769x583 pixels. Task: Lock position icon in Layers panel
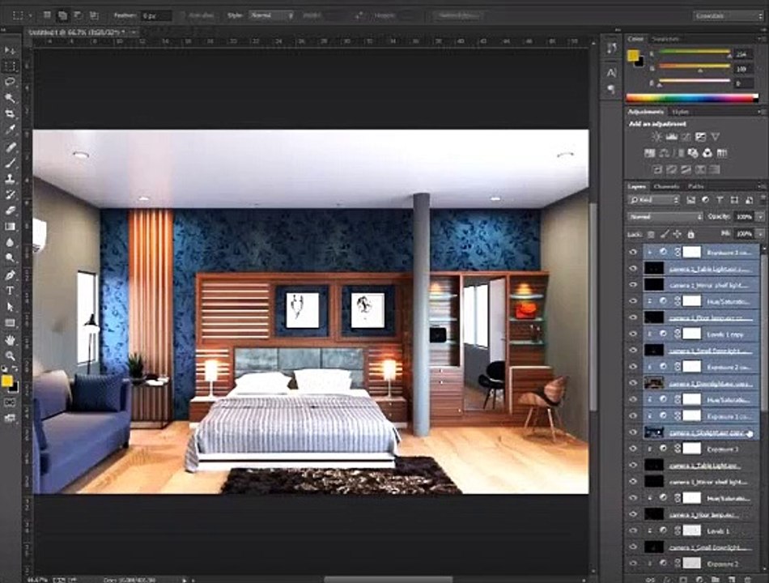678,235
